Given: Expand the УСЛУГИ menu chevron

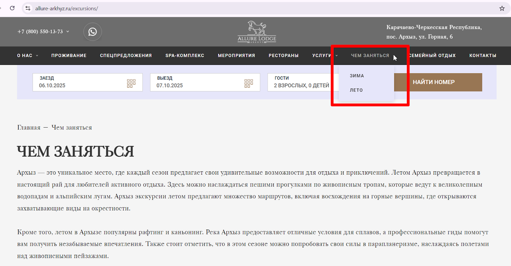Looking at the screenshot, I should click(x=336, y=56).
